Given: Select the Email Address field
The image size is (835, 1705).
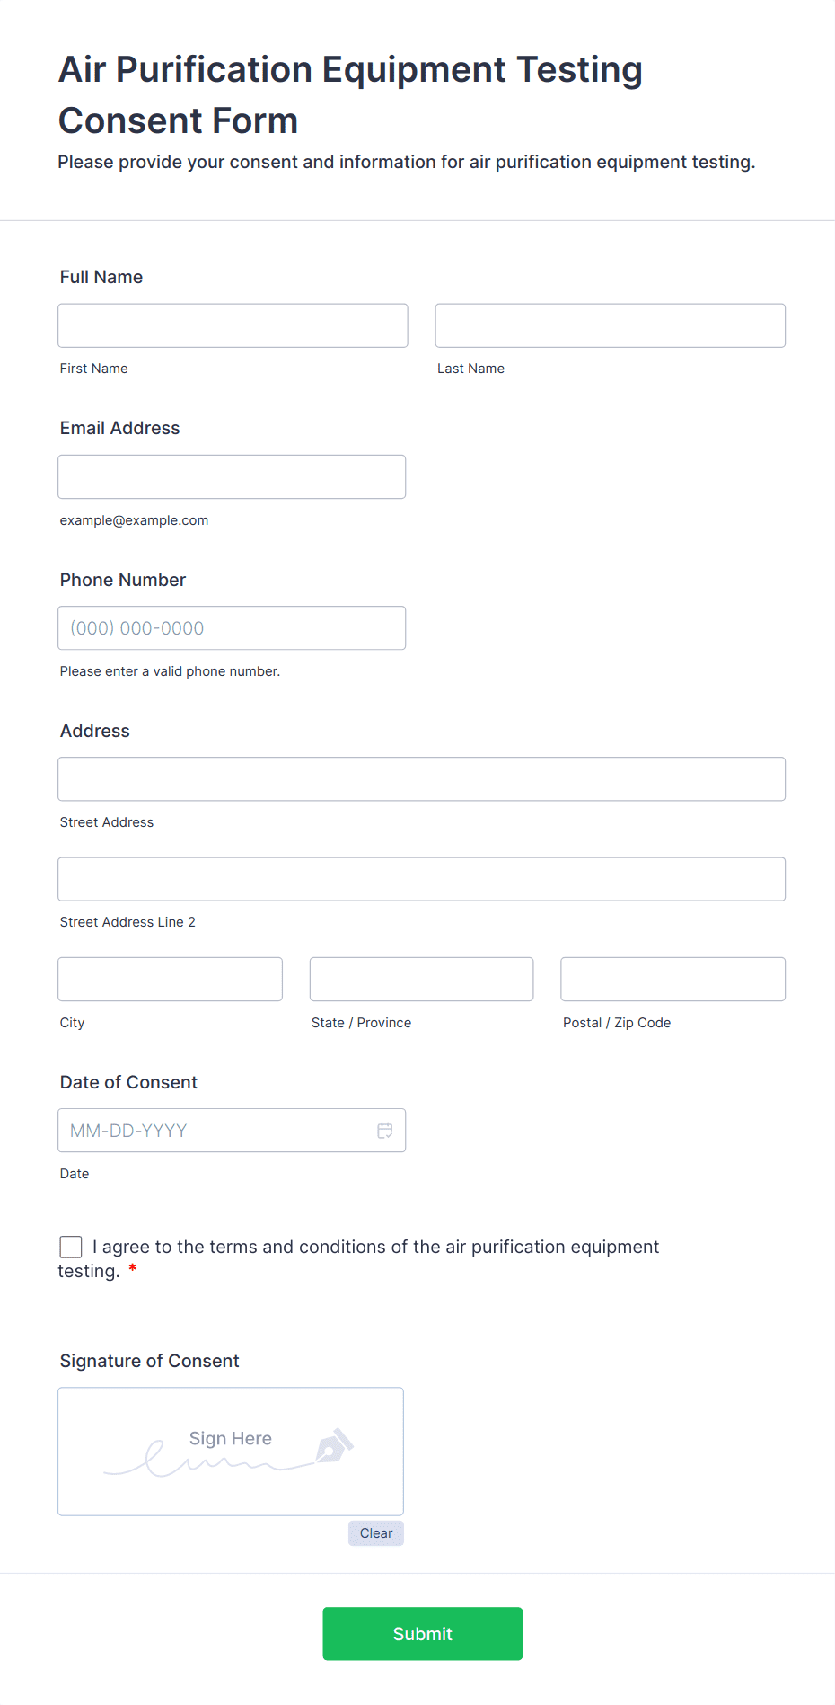Looking at the screenshot, I should coord(232,476).
